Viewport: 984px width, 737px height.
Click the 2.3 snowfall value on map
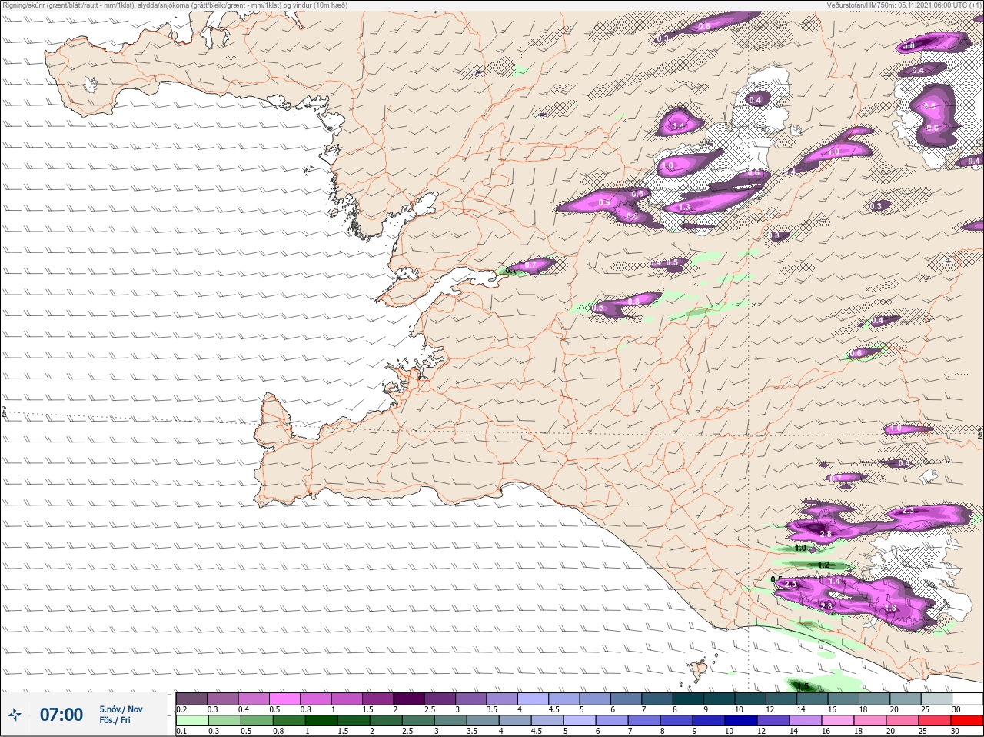908,511
